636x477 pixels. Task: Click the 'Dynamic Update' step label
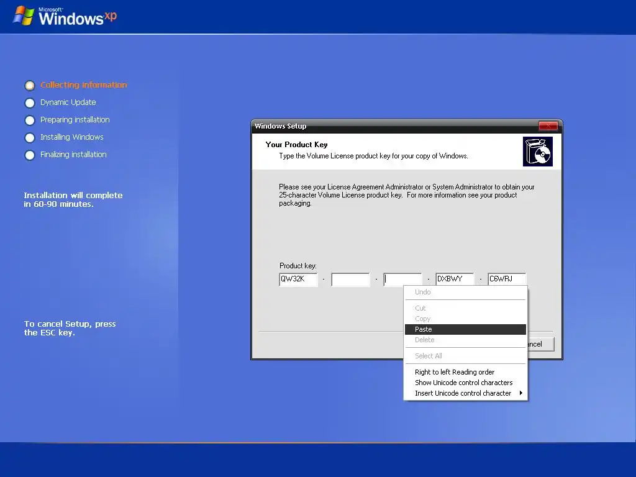click(68, 102)
